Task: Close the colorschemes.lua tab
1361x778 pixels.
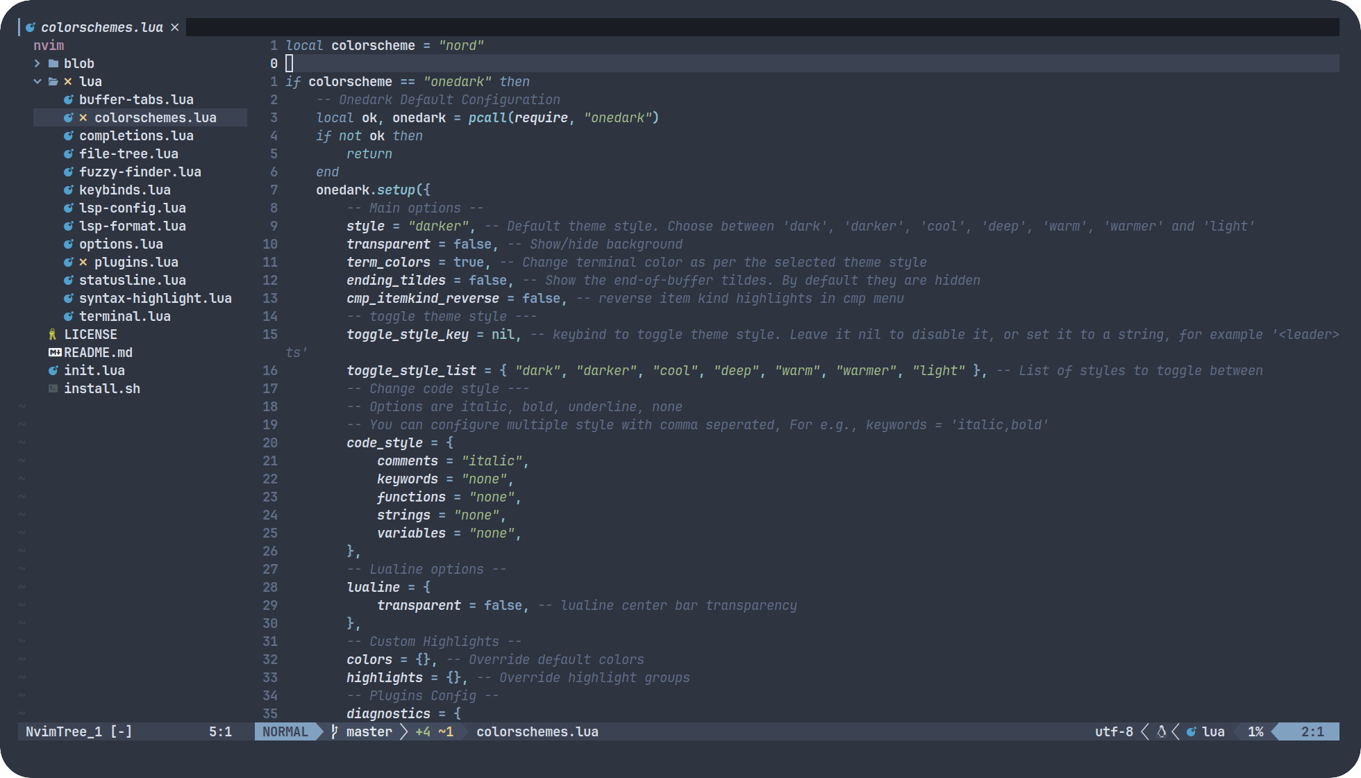Action: click(175, 27)
